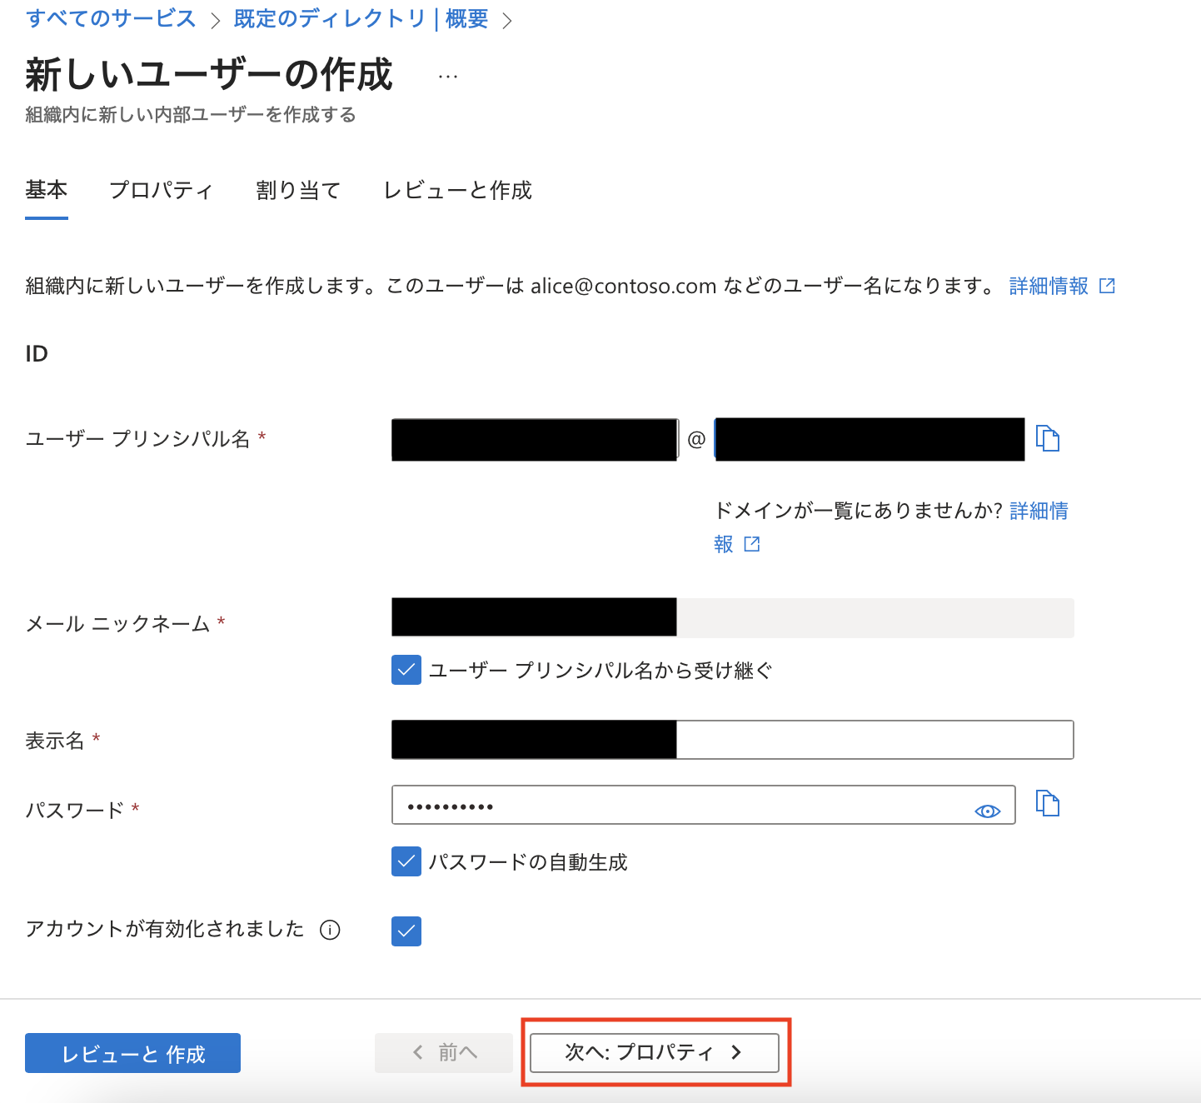The height and width of the screenshot is (1103, 1201).
Task: Navigate to すべてのサービス breadcrumb
Action: coord(109,18)
